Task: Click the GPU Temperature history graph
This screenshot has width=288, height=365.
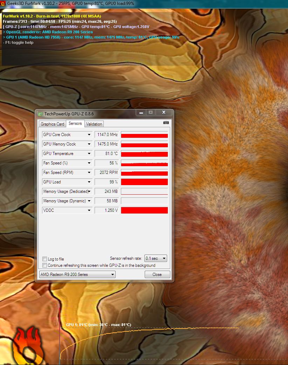Action: click(x=144, y=154)
